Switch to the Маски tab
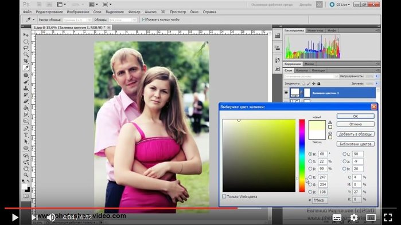This screenshot has height=225, width=401. point(309,64)
